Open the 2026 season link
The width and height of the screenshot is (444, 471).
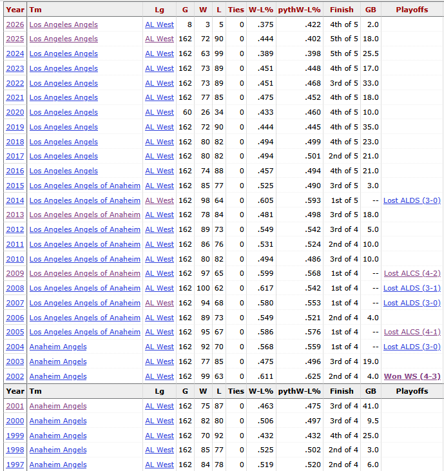coord(15,24)
